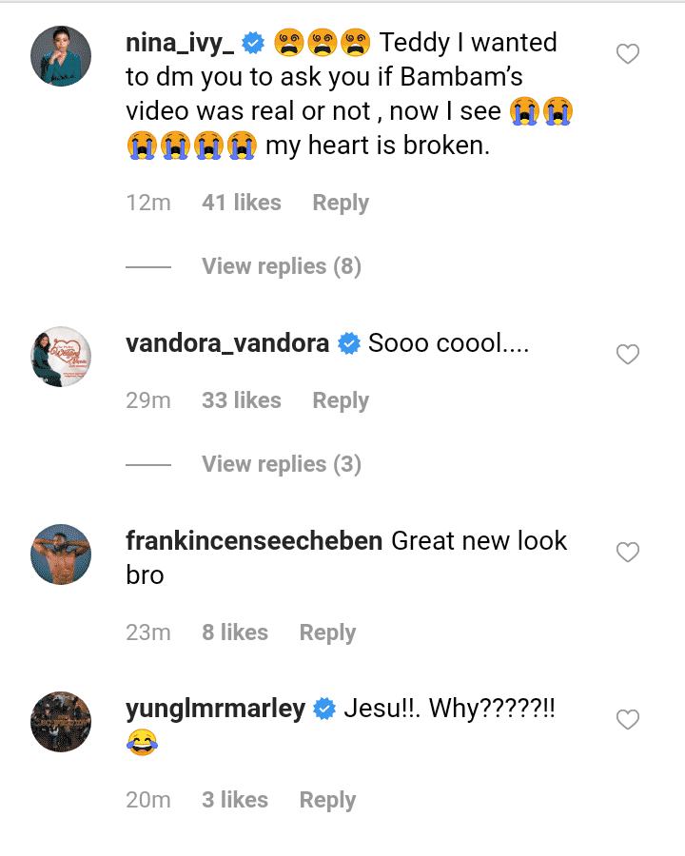Image resolution: width=685 pixels, height=856 pixels.
Task: Expand View replies (8) under nina_ivy_
Action: (281, 266)
